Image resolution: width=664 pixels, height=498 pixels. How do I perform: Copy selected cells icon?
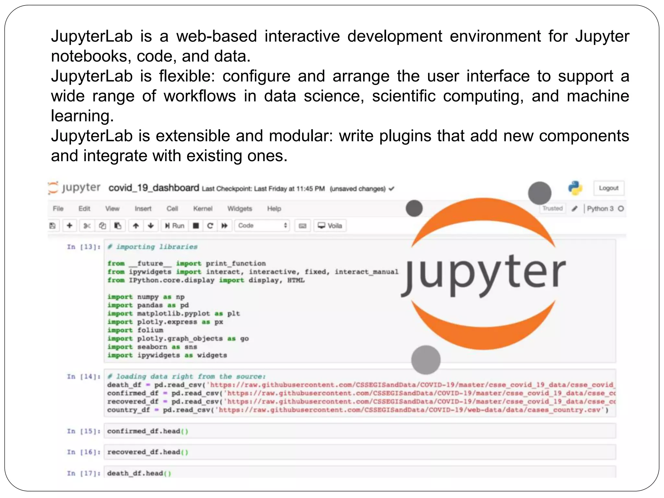point(102,226)
